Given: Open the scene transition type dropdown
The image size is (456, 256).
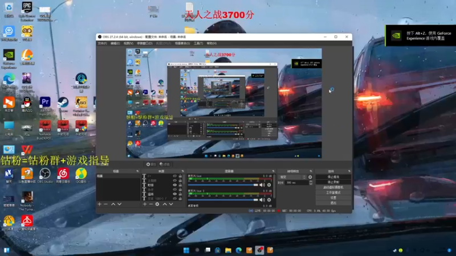Looking at the screenshot, I should (x=292, y=177).
